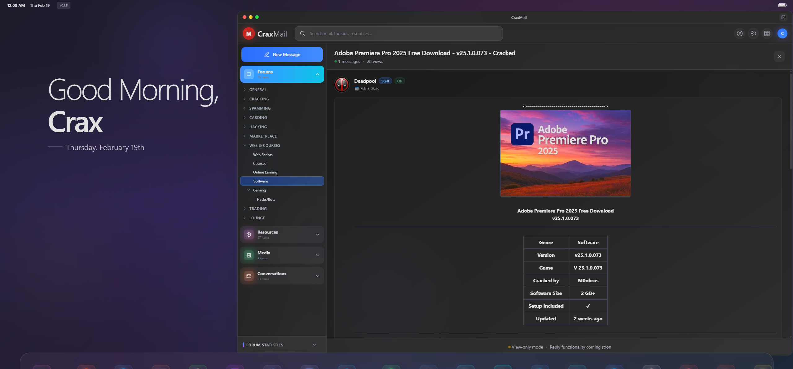Expand the Resources section chevron
The width and height of the screenshot is (793, 369).
[x=318, y=235]
